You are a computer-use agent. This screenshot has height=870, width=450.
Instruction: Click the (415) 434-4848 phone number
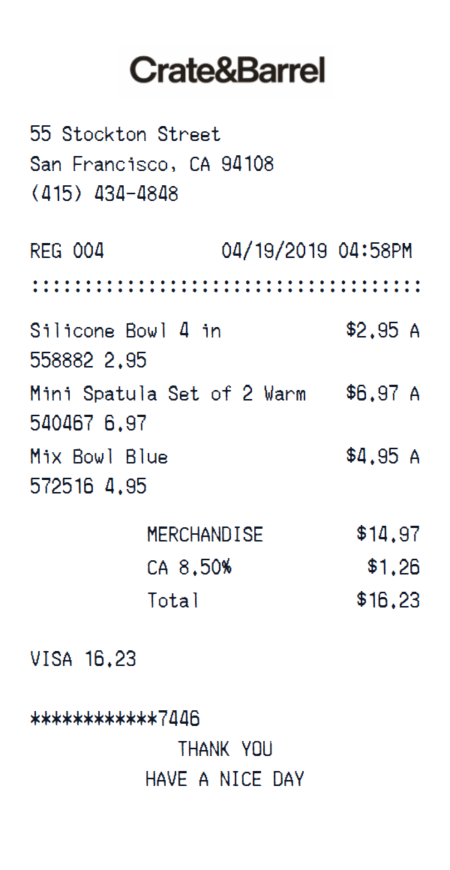point(104,194)
